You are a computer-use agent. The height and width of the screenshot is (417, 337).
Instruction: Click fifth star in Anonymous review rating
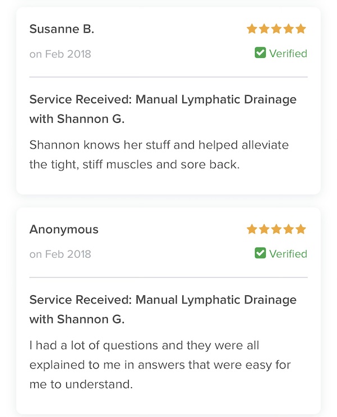point(300,229)
